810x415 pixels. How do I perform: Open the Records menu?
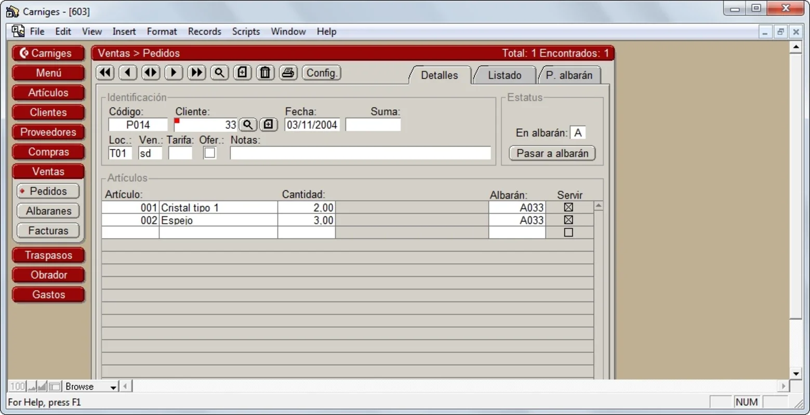coord(205,32)
